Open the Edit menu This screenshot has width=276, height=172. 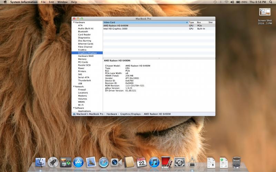51,2
